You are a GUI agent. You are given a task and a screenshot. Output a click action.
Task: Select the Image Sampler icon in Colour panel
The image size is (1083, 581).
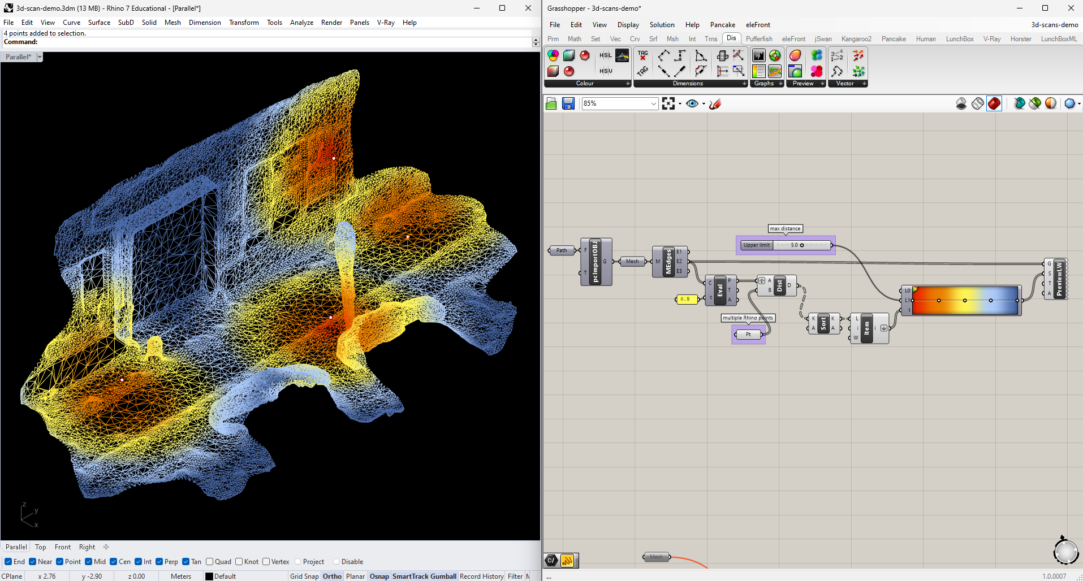pyautogui.click(x=622, y=55)
